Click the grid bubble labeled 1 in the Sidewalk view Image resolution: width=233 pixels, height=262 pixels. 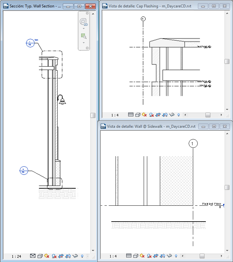coord(193,144)
